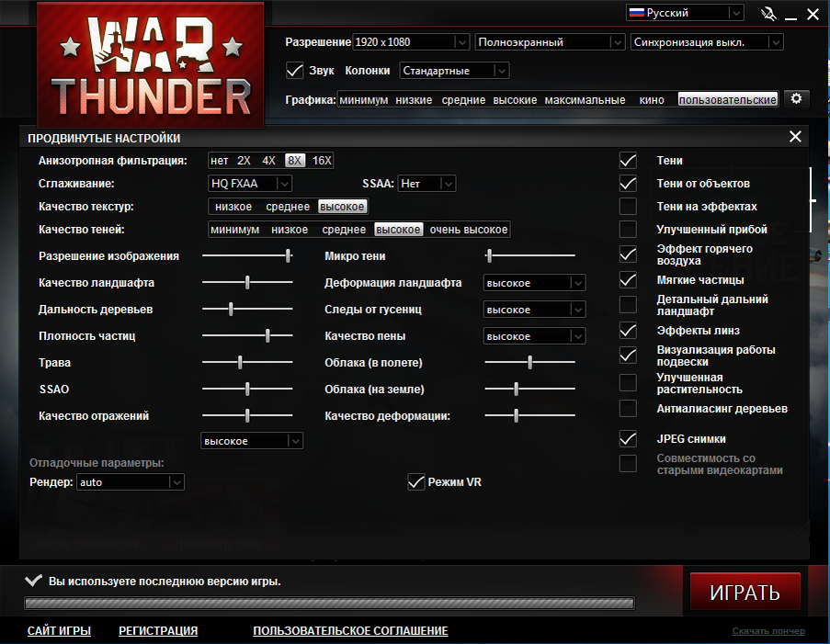
Task: Enable Улучшенная растительность checkbox
Action: pos(628,382)
